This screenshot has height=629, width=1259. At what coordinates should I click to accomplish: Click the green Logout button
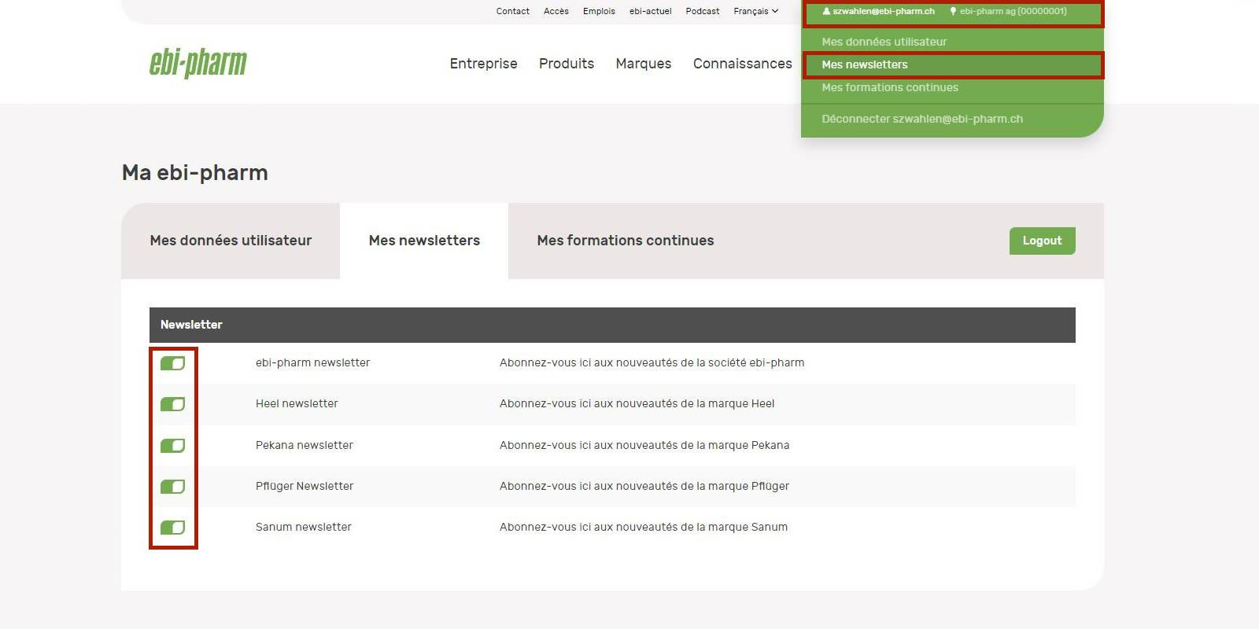point(1042,241)
